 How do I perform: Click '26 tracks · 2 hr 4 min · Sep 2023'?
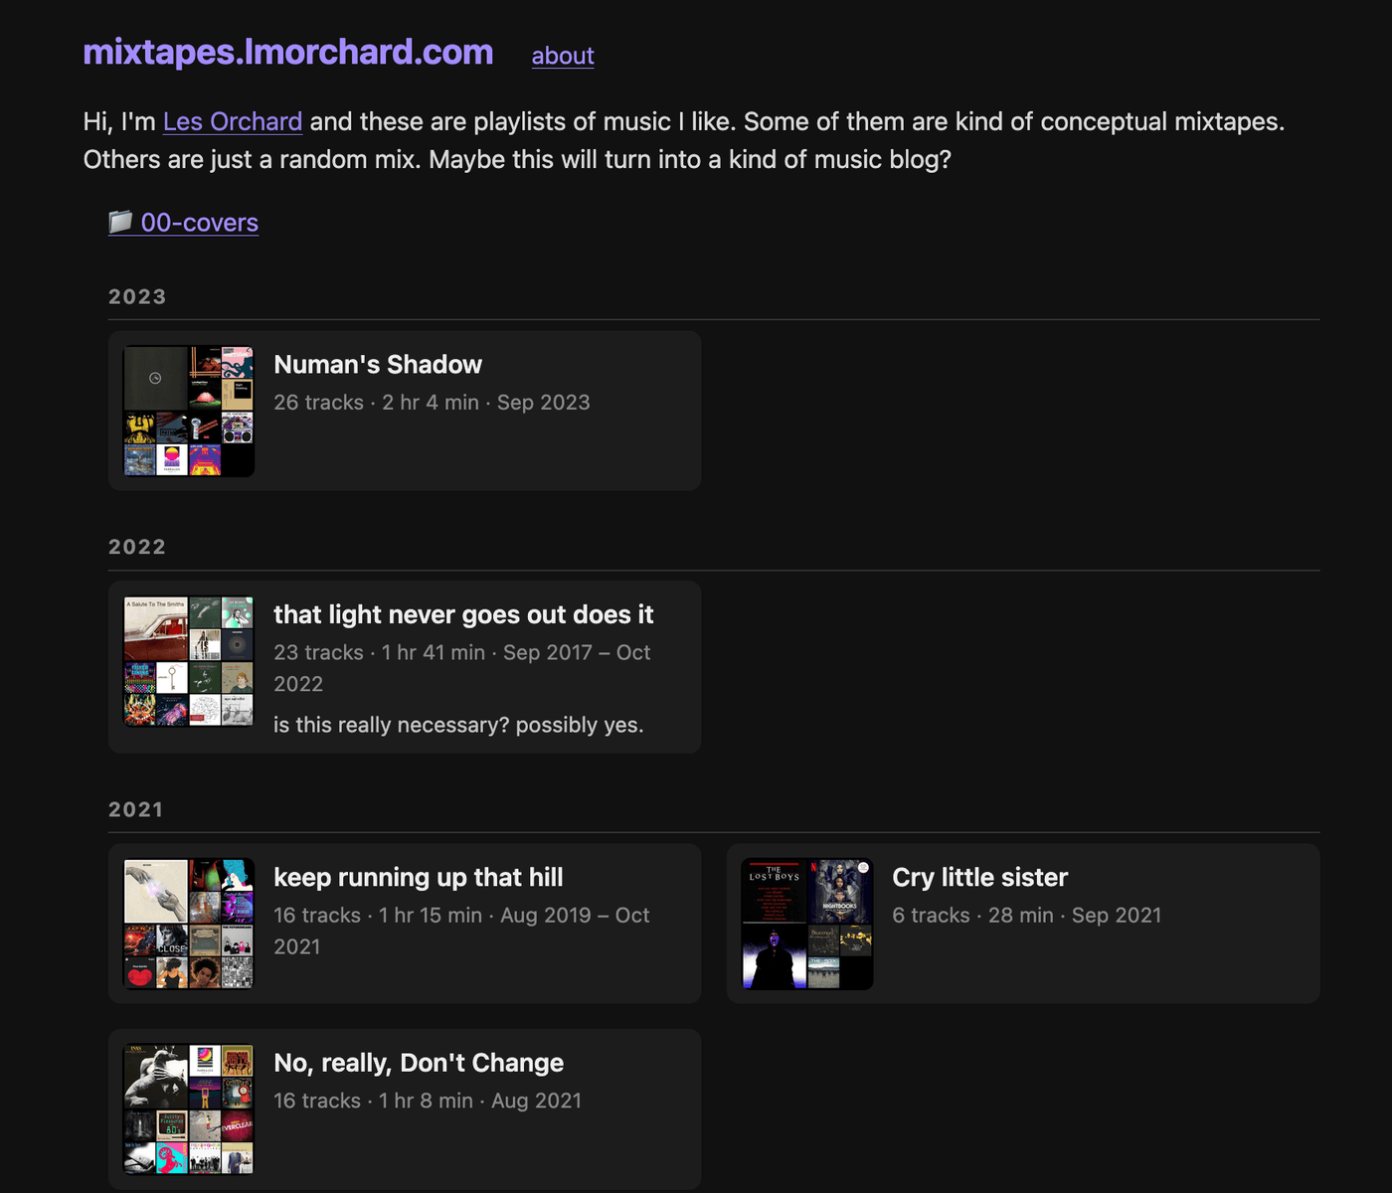432,403
